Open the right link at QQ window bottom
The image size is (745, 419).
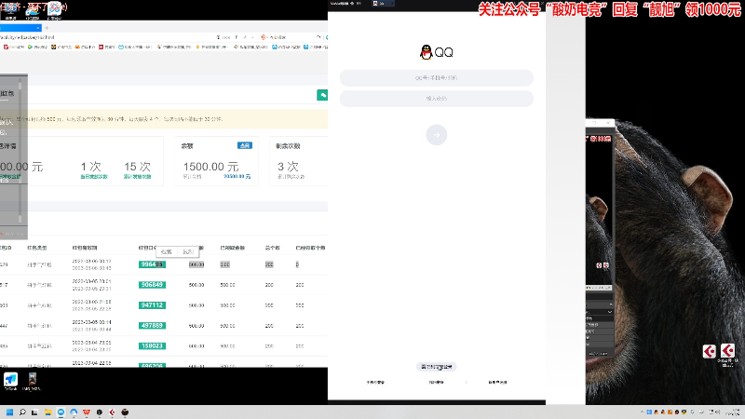[x=497, y=382]
